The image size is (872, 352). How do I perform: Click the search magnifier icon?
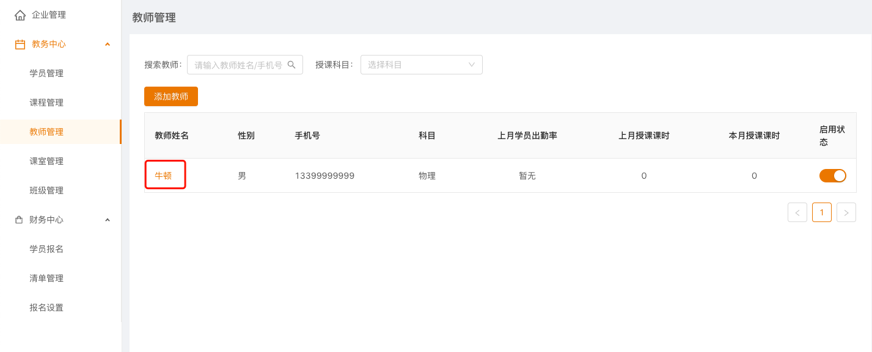pos(291,65)
